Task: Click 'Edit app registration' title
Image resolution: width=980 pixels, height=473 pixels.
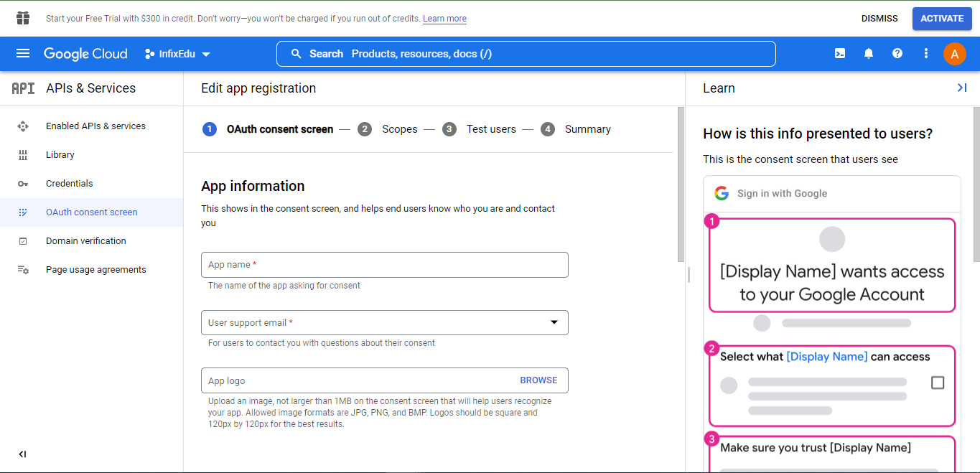Action: tap(258, 88)
